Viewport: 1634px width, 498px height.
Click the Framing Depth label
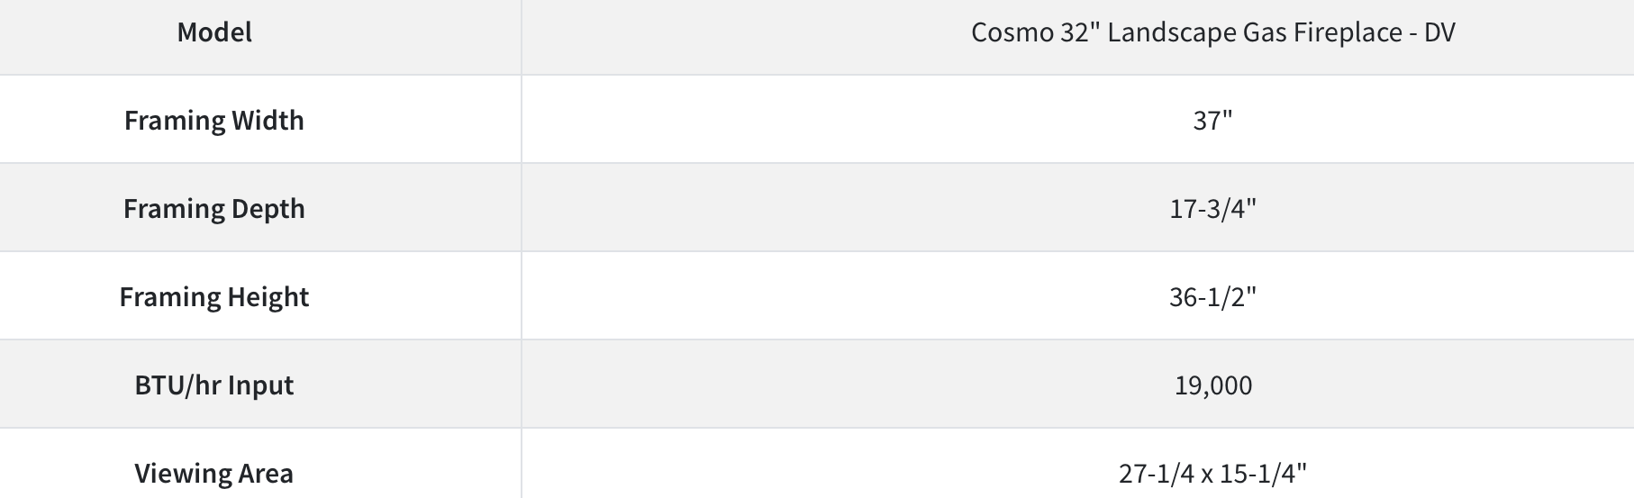click(x=214, y=209)
